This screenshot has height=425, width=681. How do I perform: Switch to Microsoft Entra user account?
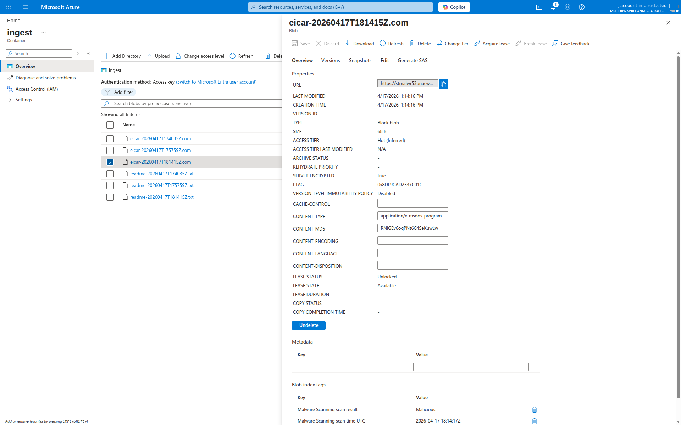click(216, 82)
